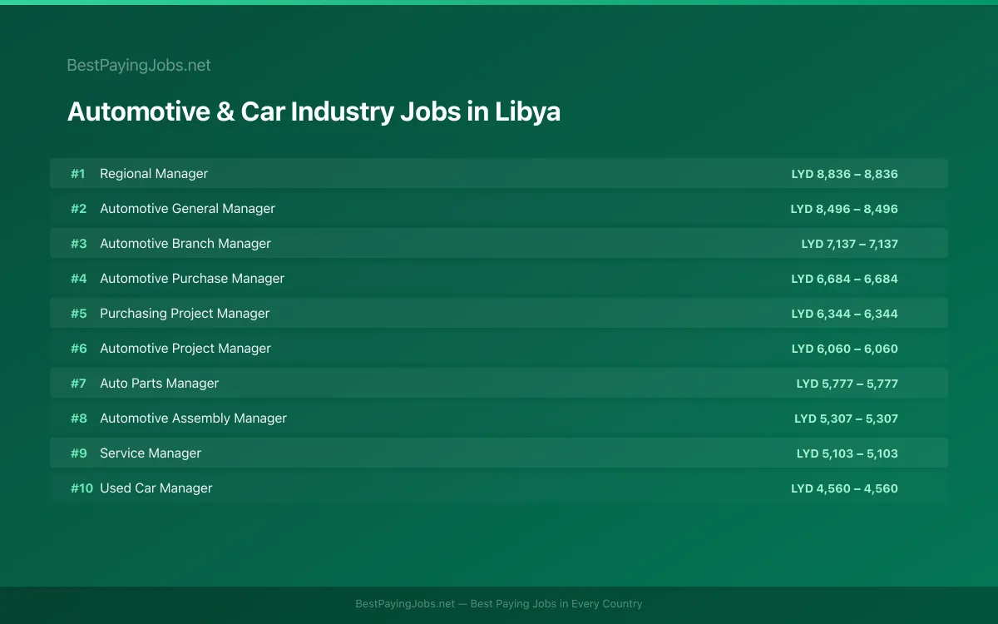Click salary LYD 5,307 – 5,307

pyautogui.click(x=847, y=418)
